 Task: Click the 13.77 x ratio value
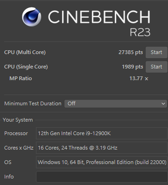(139, 78)
